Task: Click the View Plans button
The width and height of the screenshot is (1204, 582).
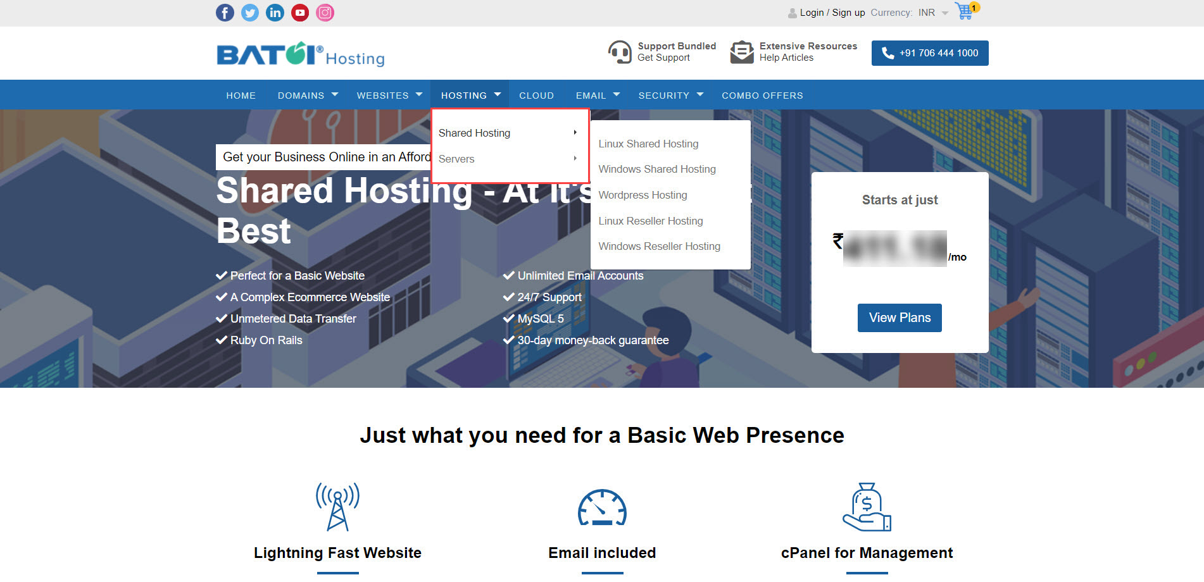Action: tap(900, 318)
